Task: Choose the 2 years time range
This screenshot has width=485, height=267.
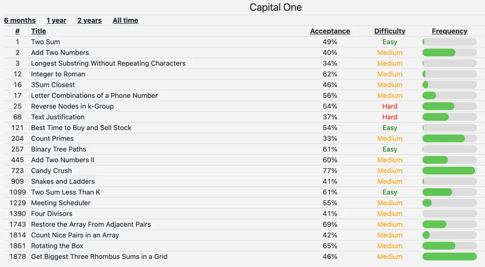Action: tap(89, 21)
